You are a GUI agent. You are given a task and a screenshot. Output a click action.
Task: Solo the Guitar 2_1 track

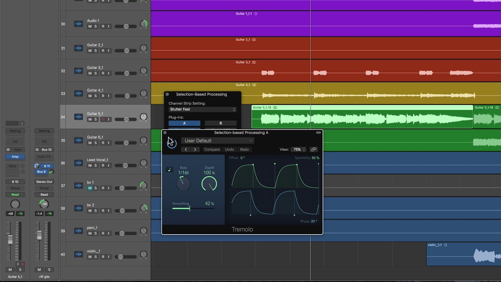click(96, 51)
